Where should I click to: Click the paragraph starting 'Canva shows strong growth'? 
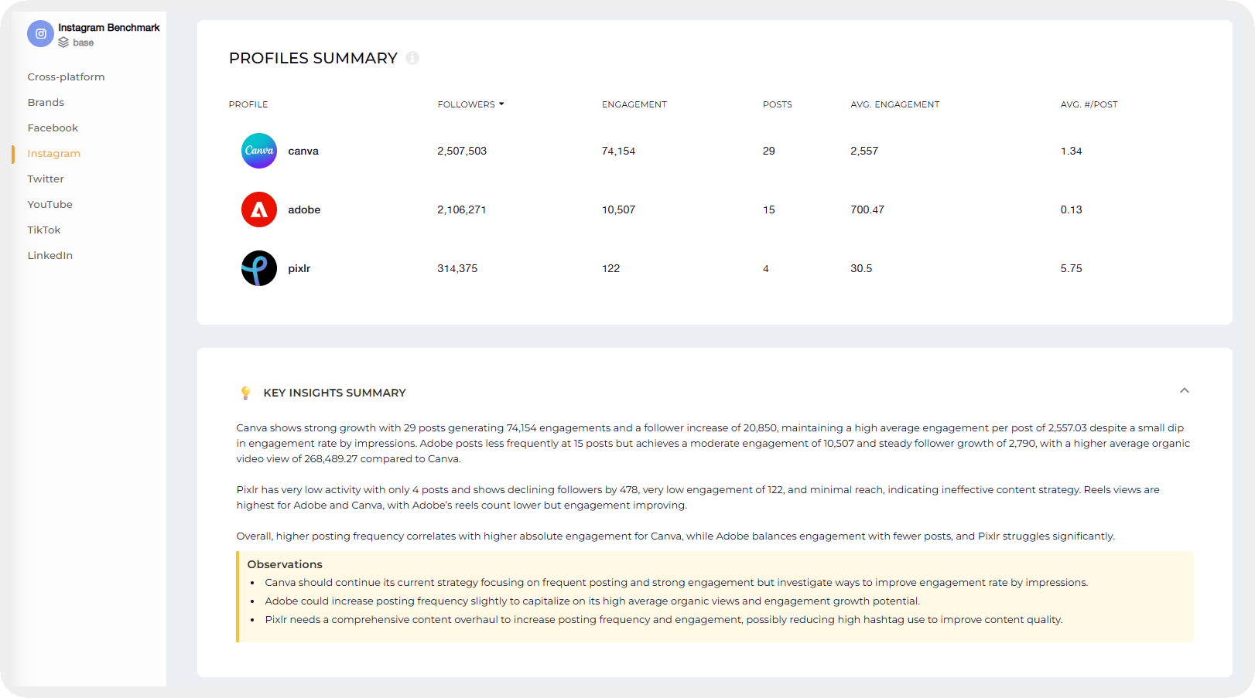713,443
